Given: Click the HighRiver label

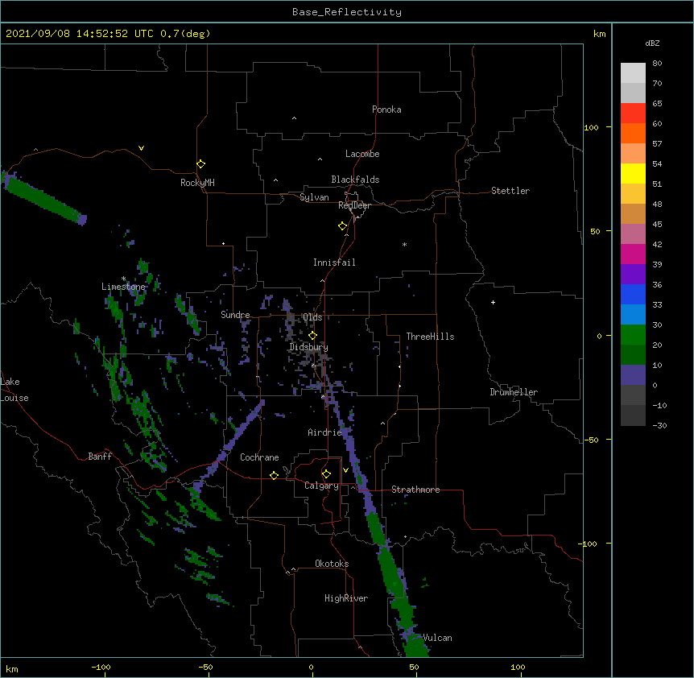Looking at the screenshot, I should coord(346,598).
